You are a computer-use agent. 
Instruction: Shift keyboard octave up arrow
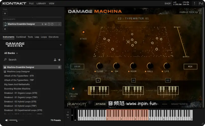click(68, 112)
